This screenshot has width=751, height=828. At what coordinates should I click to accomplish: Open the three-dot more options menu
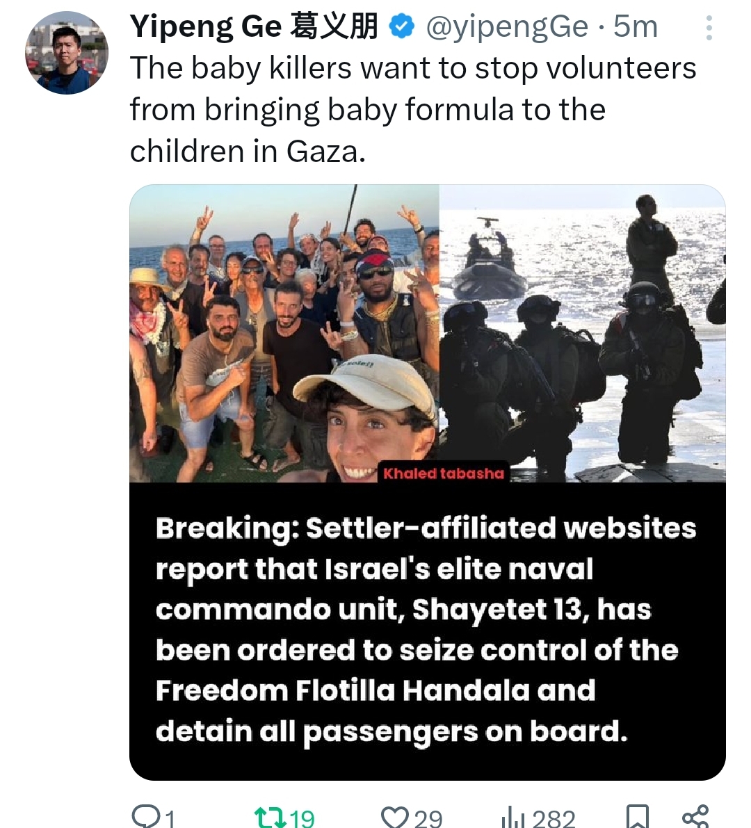(709, 28)
